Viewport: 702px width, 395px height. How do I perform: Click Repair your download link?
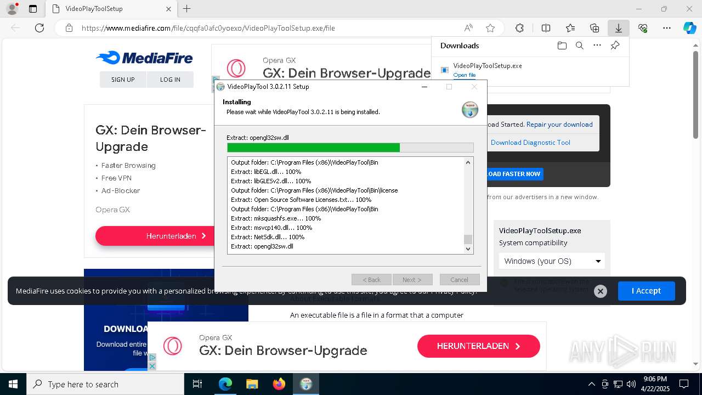pos(559,125)
